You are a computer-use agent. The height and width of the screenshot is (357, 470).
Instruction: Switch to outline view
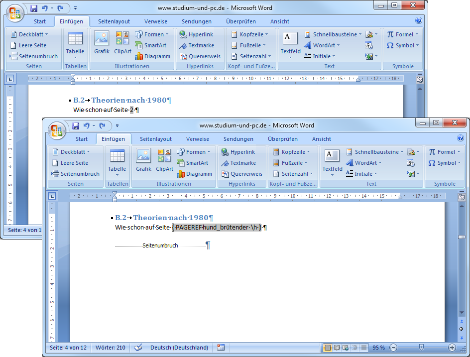354,348
